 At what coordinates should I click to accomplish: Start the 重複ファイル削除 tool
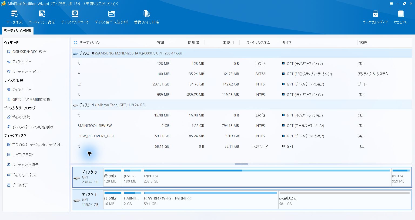click(x=146, y=17)
